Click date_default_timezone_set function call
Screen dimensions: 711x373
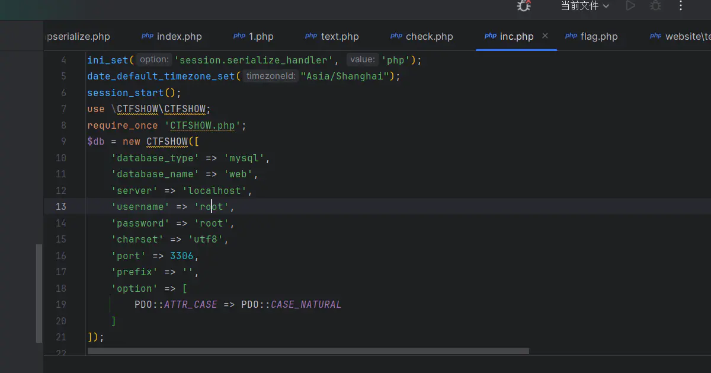coord(161,76)
